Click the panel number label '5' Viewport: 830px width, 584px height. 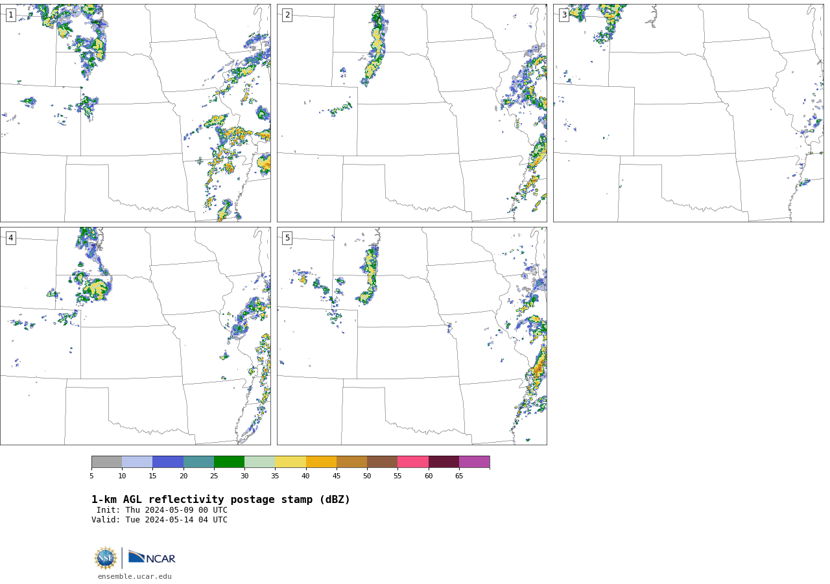click(287, 238)
